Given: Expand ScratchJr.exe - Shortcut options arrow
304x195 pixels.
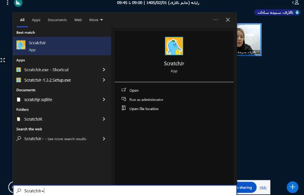Looking at the screenshot, I should pos(104,69).
